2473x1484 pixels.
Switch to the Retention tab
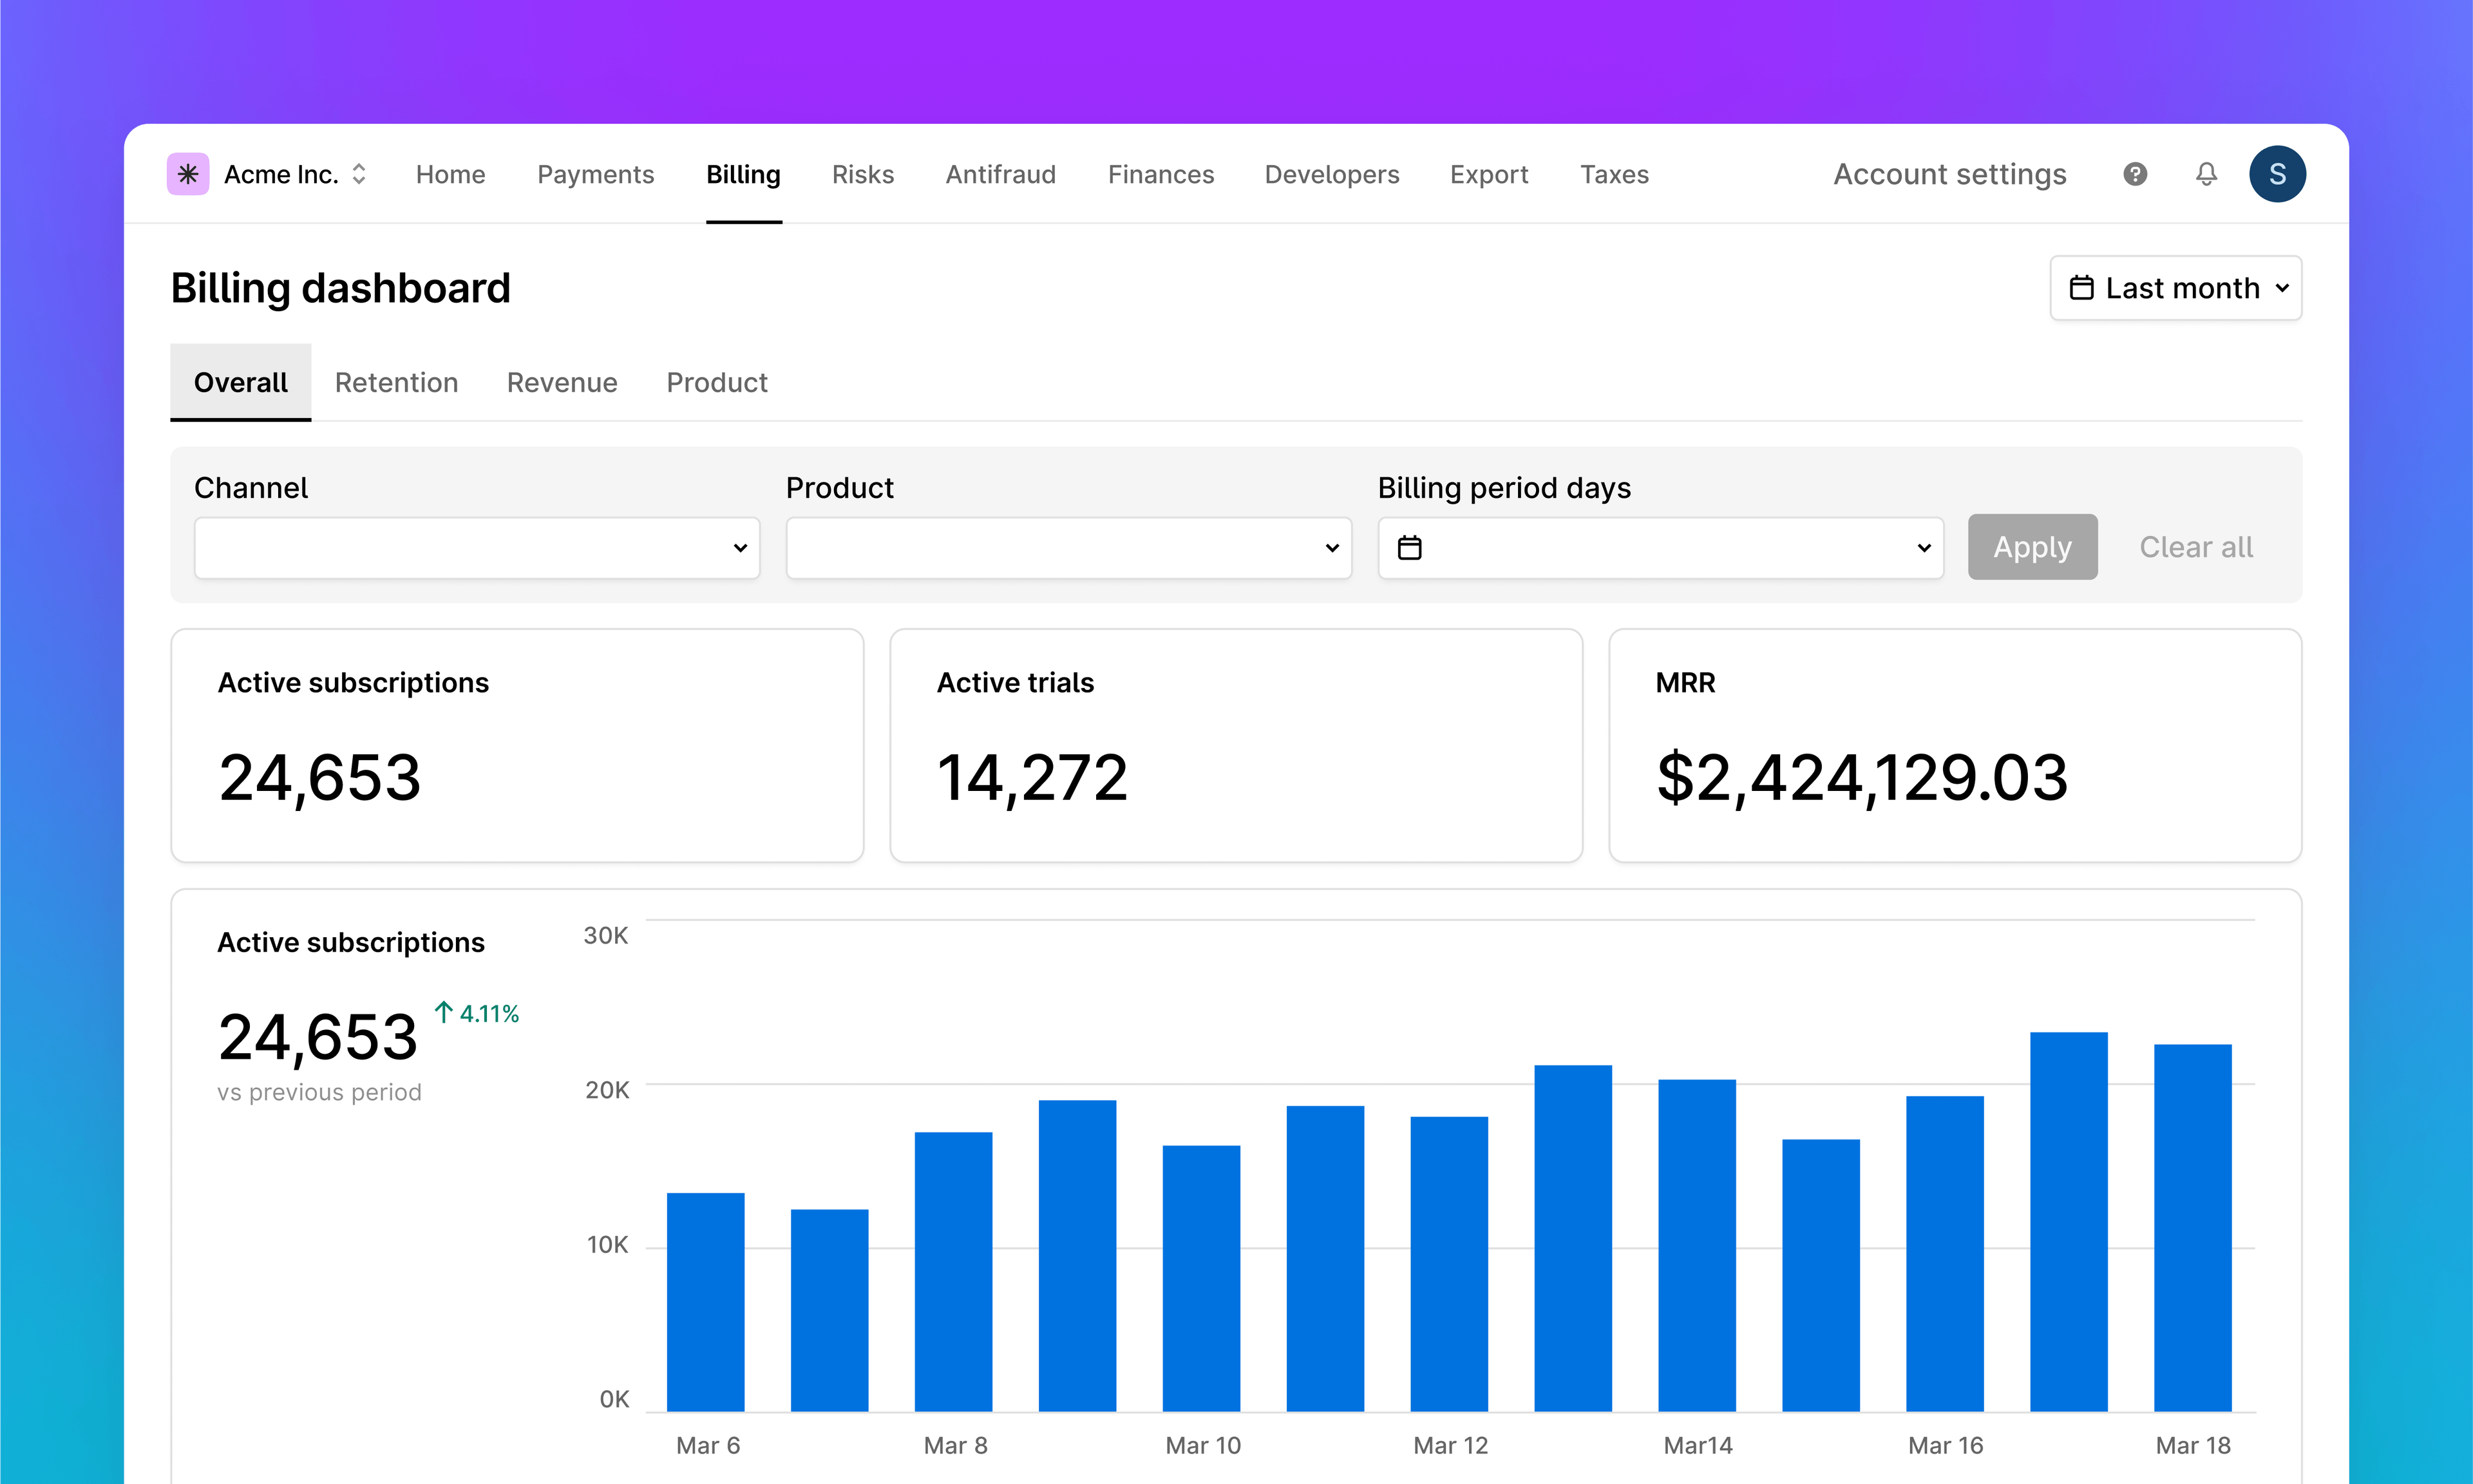coord(396,382)
